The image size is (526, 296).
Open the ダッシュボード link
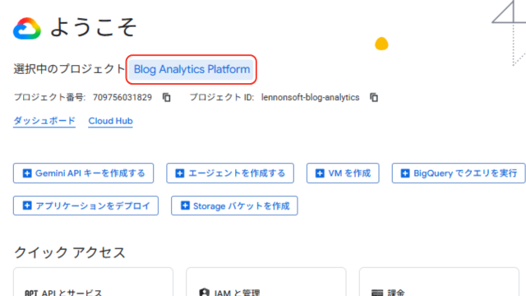coord(44,121)
